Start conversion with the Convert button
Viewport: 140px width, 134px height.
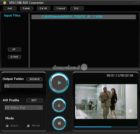click(60, 8)
